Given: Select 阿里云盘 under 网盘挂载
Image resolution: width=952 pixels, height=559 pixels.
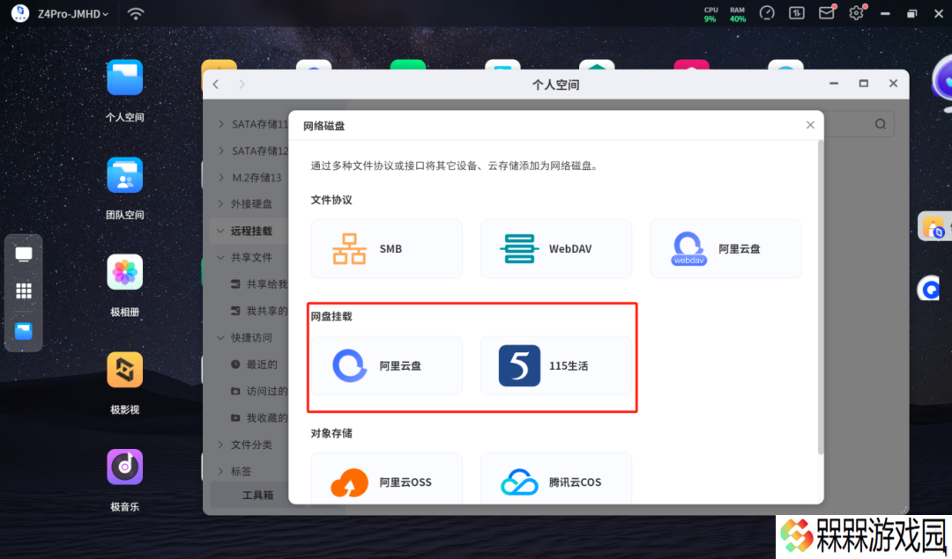Looking at the screenshot, I should (x=387, y=365).
